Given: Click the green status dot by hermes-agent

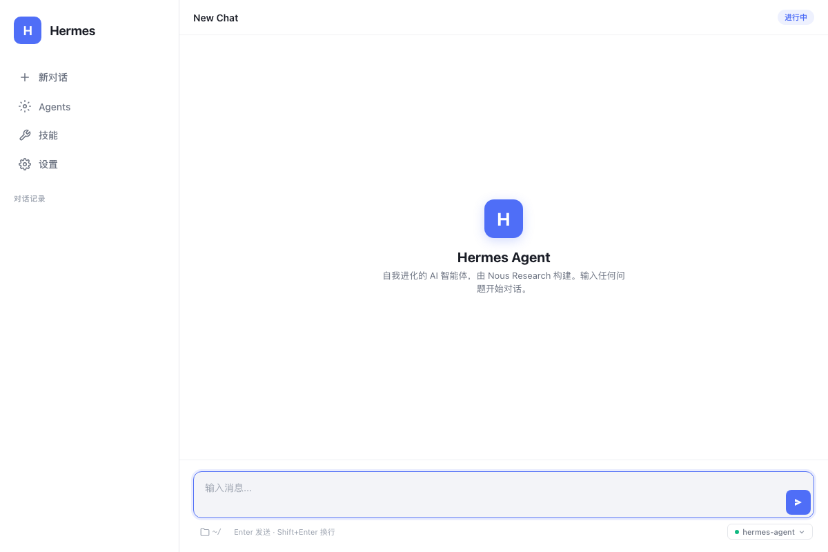Looking at the screenshot, I should coord(737,532).
